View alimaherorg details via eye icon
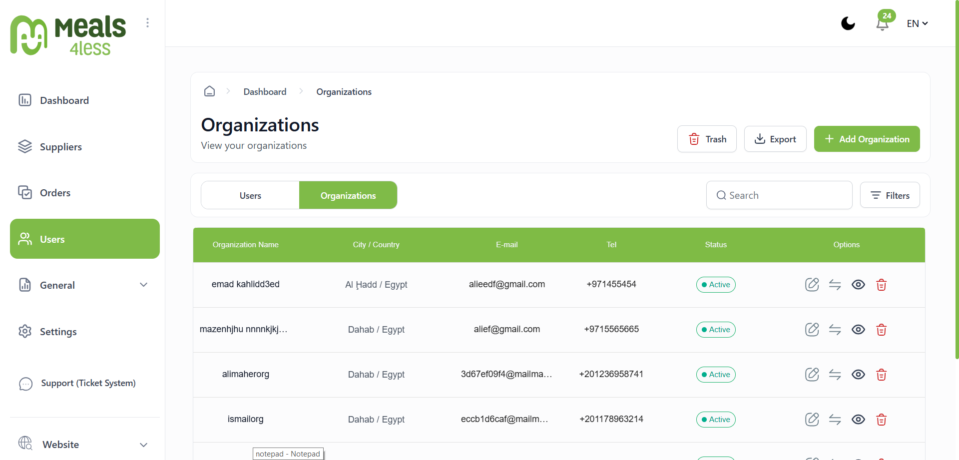The height and width of the screenshot is (460, 959). (x=858, y=375)
